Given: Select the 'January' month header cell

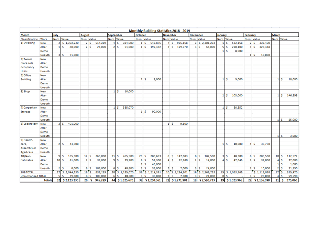Looking at the screenshot, I should click(x=230, y=35).
